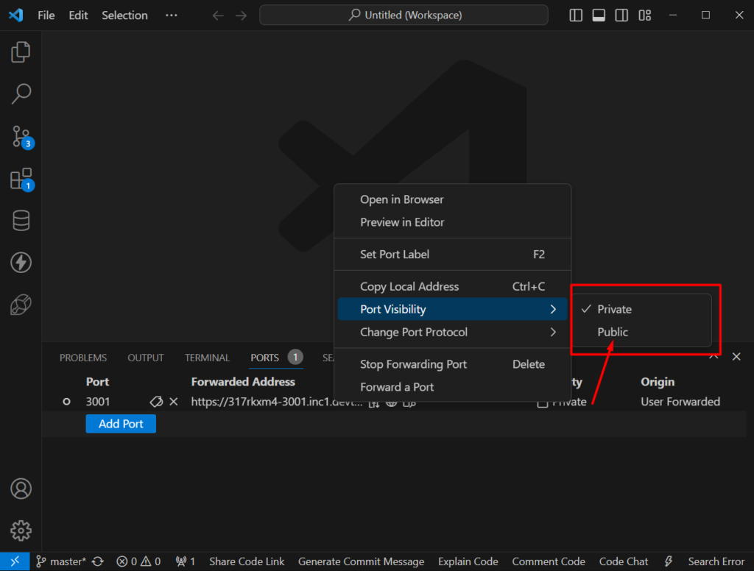Click port number 3001 in the ports table
This screenshot has width=754, height=571.
[98, 402]
